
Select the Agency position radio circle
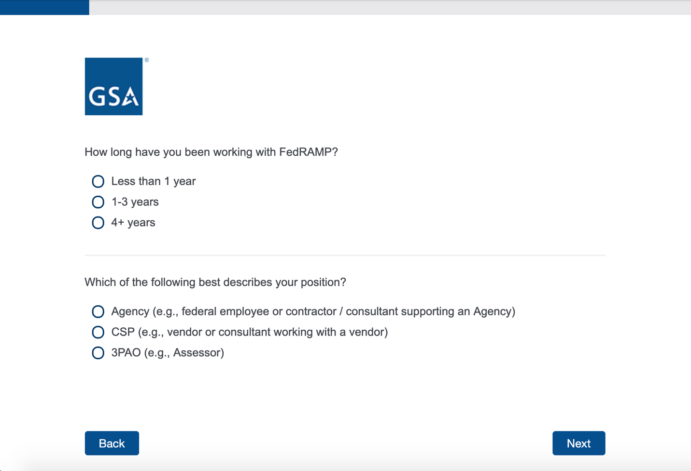[98, 311]
